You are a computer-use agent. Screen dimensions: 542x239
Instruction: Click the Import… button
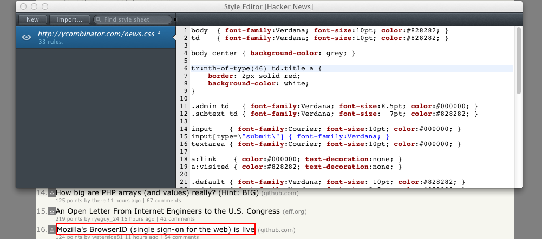click(69, 19)
